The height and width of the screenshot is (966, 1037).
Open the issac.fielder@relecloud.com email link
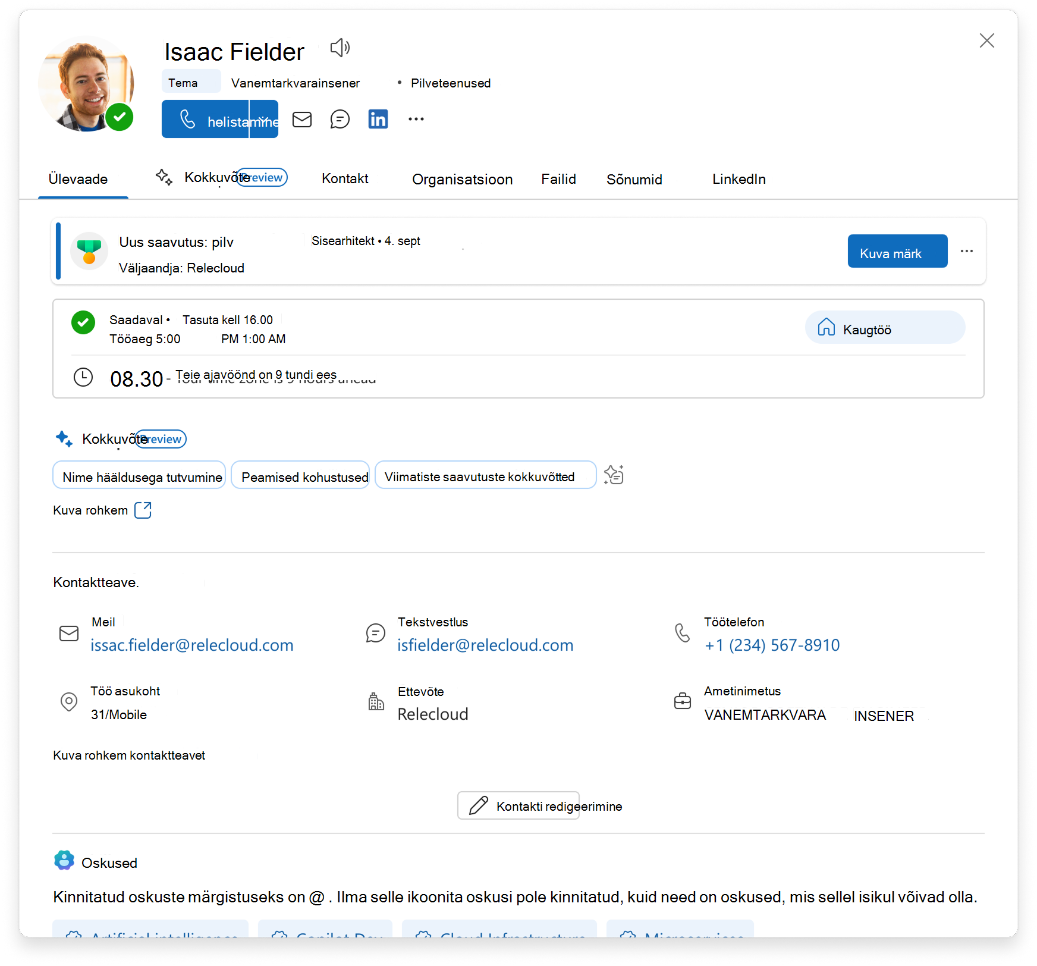(x=191, y=645)
